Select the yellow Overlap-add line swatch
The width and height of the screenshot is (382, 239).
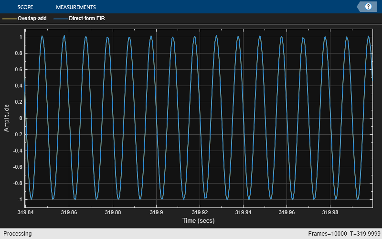(10, 19)
